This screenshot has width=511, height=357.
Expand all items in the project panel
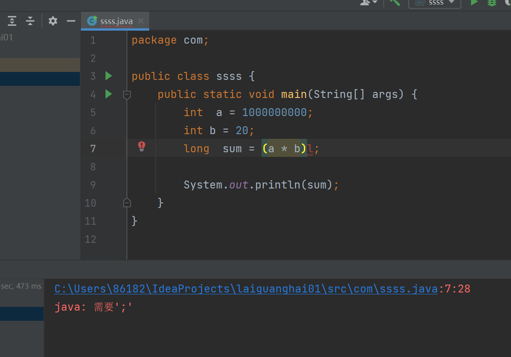coord(12,21)
